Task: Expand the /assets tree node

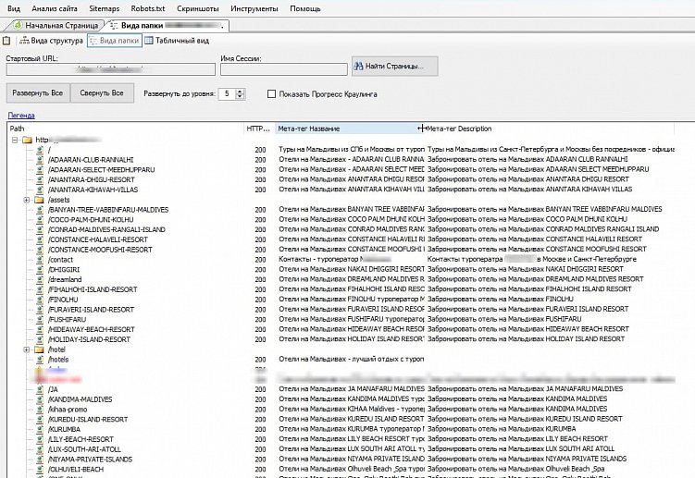Action: 27,199
